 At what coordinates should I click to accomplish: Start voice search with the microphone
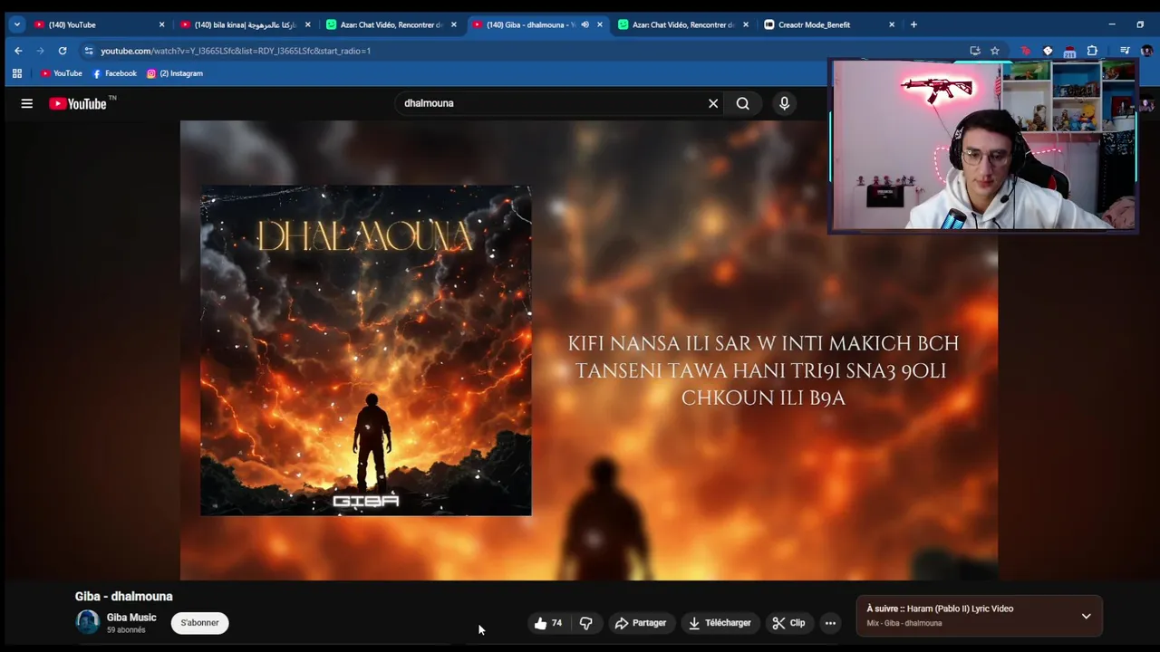pyautogui.click(x=785, y=103)
